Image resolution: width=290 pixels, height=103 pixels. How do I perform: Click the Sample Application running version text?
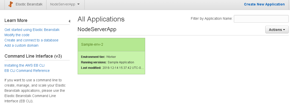[121, 62]
